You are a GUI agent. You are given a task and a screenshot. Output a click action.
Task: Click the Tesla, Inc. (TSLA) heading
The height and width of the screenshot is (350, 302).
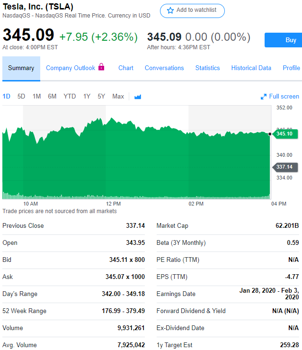[x=38, y=7]
